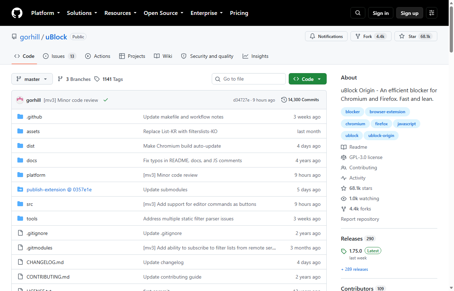Click the Notifications button
The width and height of the screenshot is (454, 291).
tap(326, 36)
